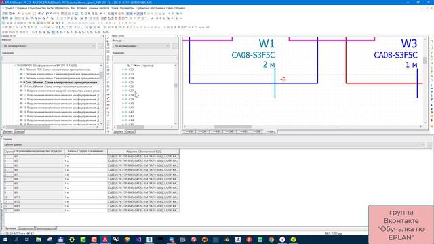The image size is (434, 244).
Task: Open the Данные проекта menu
Action: 99,8
